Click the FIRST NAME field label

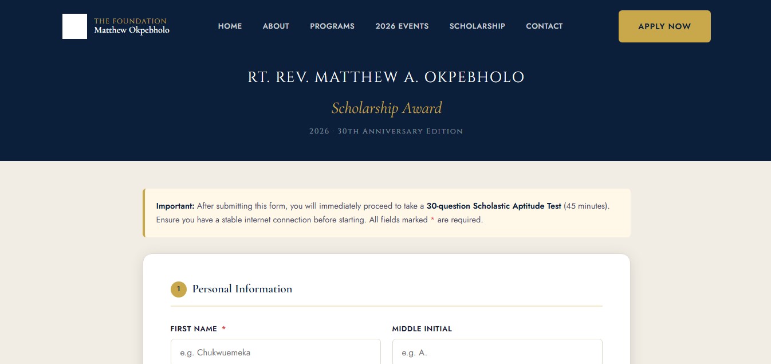point(194,329)
